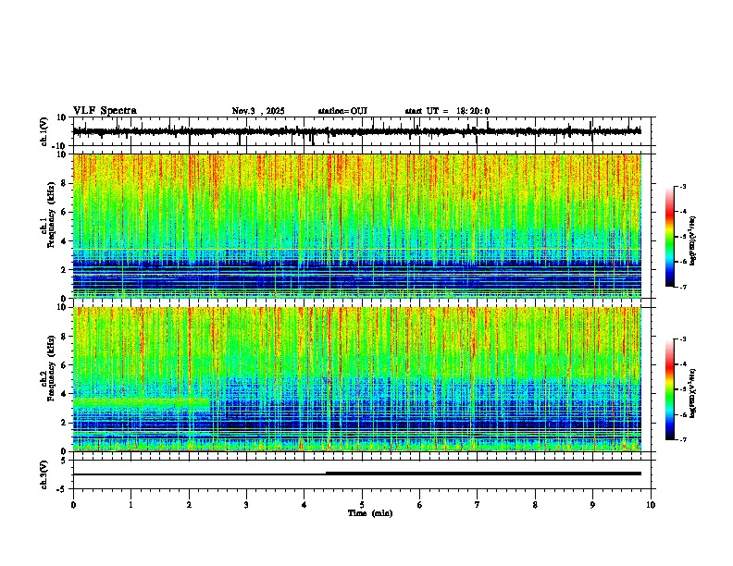The height and width of the screenshot is (566, 733).
Task: Click time axis tick label "2"
Action: tap(189, 505)
